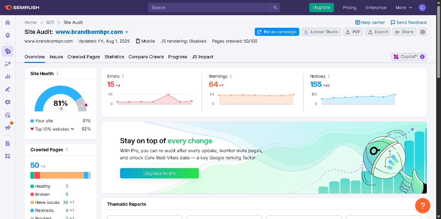Click the green Upgrade button

(x=321, y=7)
